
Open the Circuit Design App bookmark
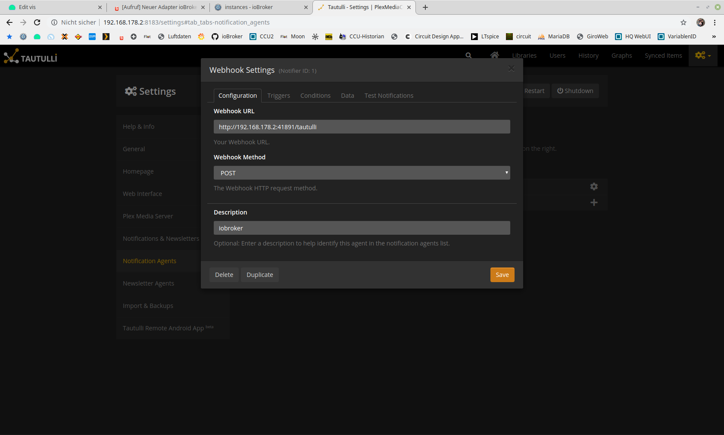(434, 37)
